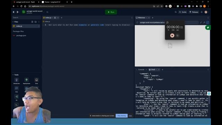This screenshot has width=222, height=125.
Task: Click the Webview edit pencil icon
Action: click(x=201, y=23)
